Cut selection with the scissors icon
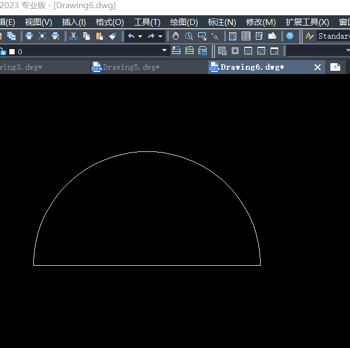350x348 pixels. pos(73,36)
